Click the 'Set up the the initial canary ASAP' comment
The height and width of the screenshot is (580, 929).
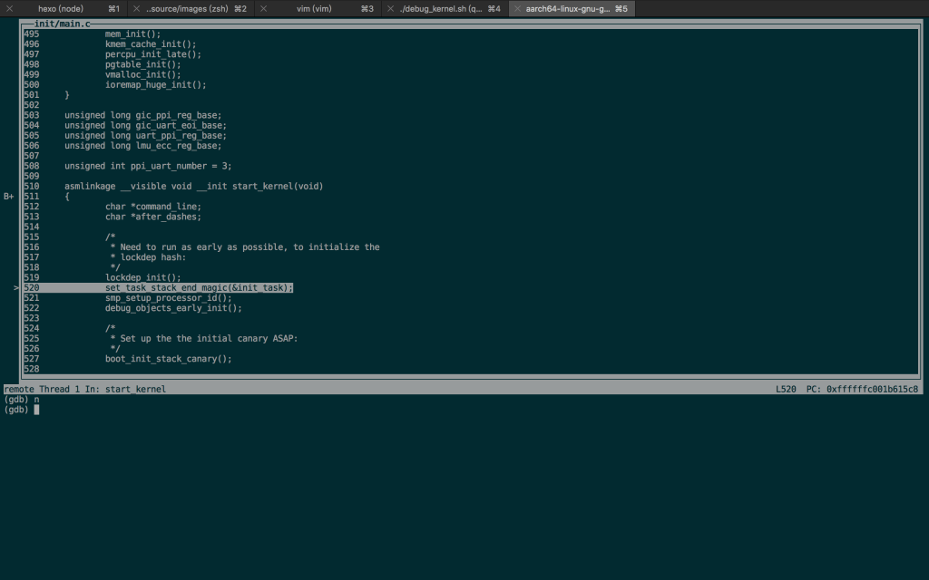pyautogui.click(x=204, y=339)
